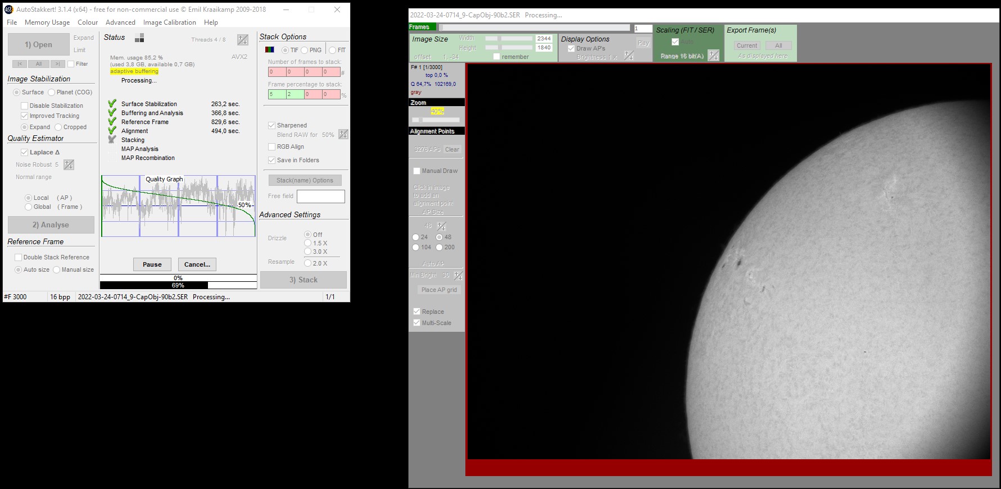Adjust Threads count with the spinner icon
1001x489 pixels.
[x=243, y=40]
